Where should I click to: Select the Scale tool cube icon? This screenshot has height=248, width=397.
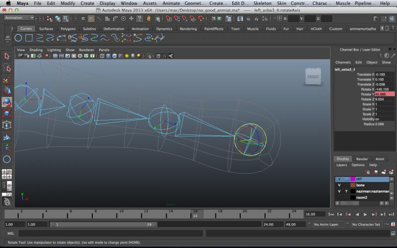click(x=7, y=114)
